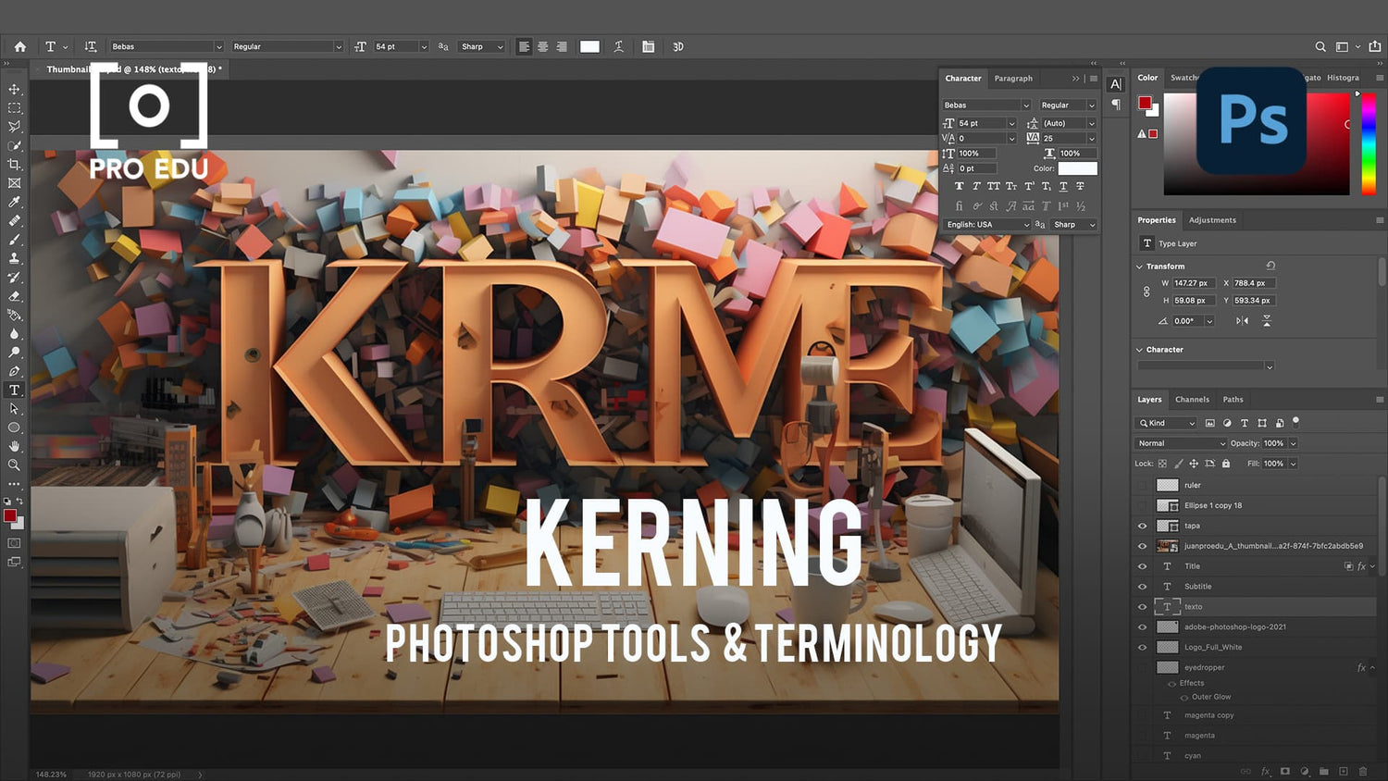The height and width of the screenshot is (781, 1388).
Task: Select the Clone Stamp tool
Action: 14,259
